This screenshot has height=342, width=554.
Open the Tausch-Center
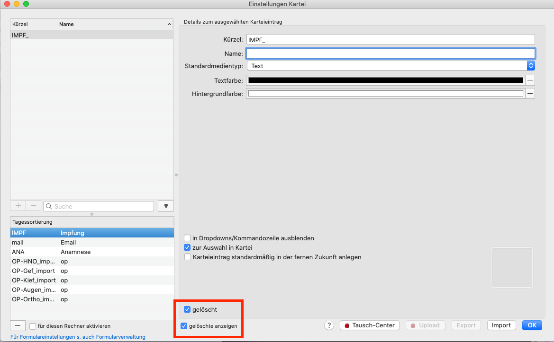pos(370,325)
